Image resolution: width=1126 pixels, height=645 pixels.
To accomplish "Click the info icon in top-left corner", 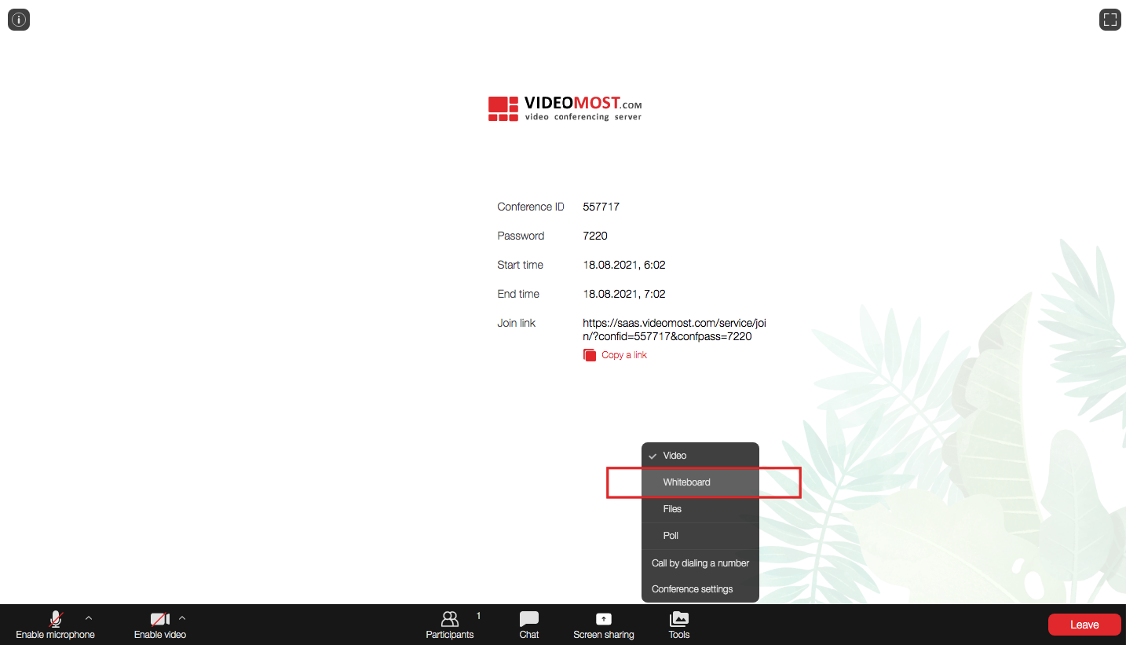I will point(19,20).
